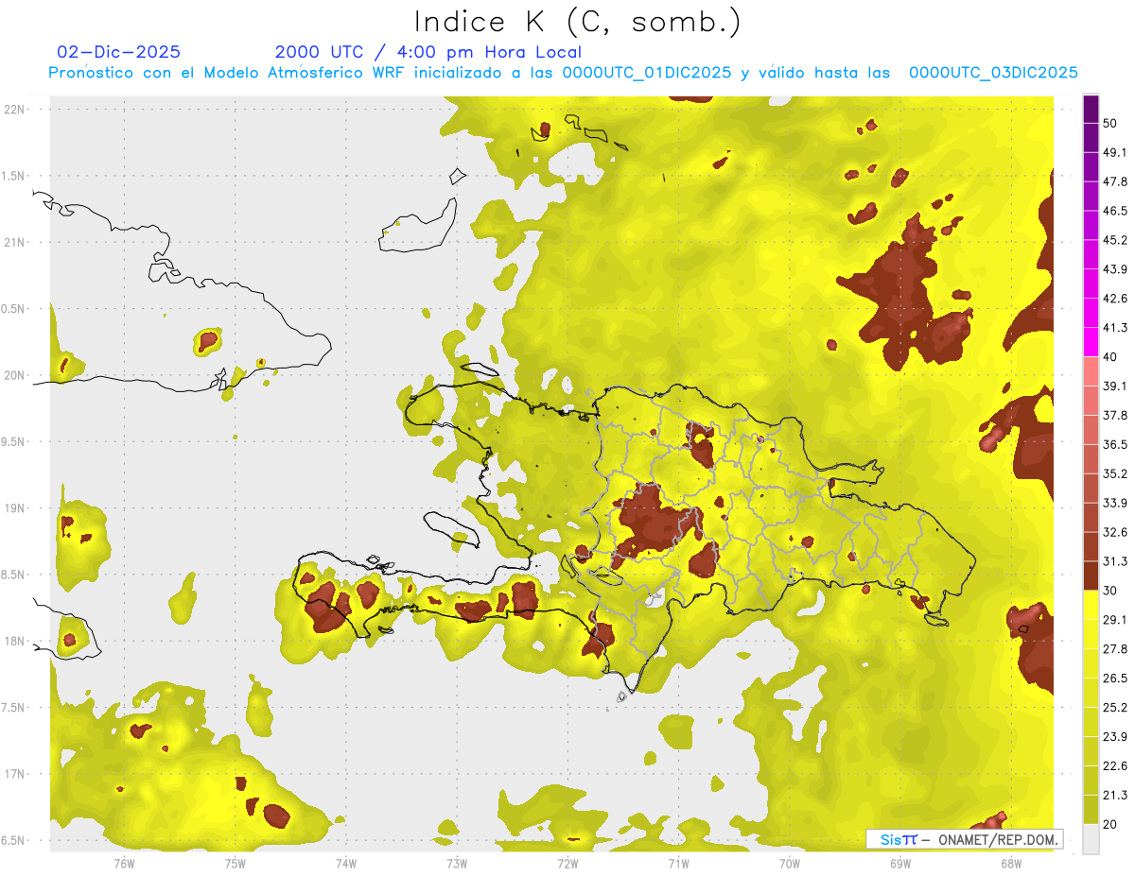Click '2000 UTC / 4:00 pm Hora Local'
Image resolution: width=1135 pixels, height=876 pixels.
click(428, 52)
